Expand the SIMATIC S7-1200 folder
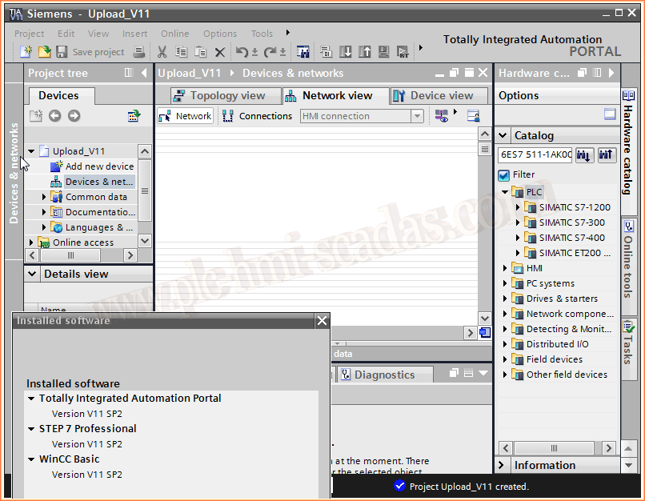Screen dimensions: 645x501 pos(518,207)
